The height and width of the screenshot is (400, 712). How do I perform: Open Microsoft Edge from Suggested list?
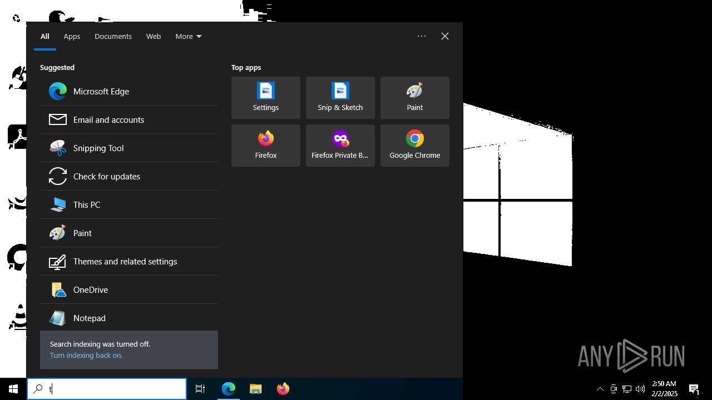[129, 91]
